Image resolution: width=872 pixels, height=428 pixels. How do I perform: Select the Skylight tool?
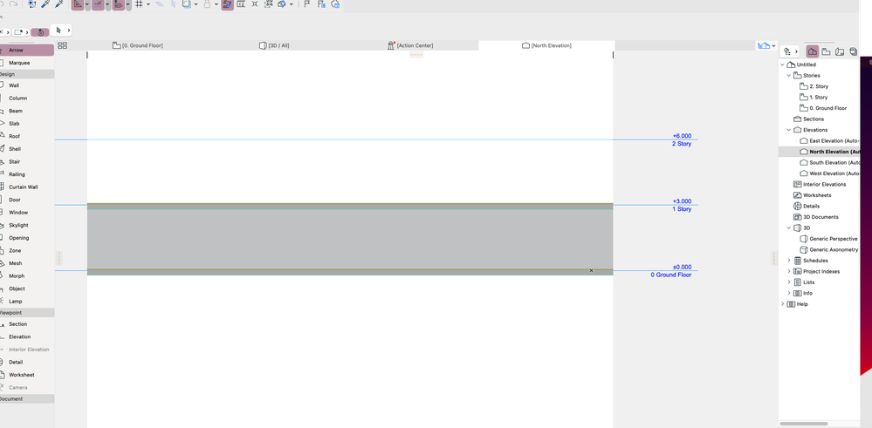pyautogui.click(x=27, y=226)
